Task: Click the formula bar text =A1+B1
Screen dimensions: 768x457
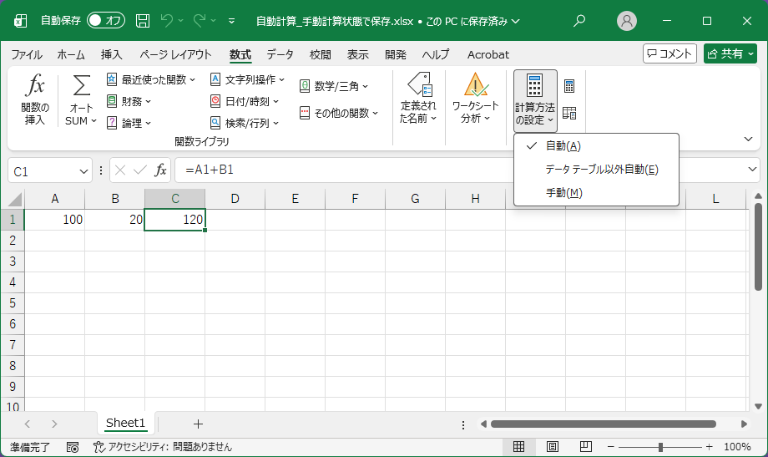Action: click(210, 170)
